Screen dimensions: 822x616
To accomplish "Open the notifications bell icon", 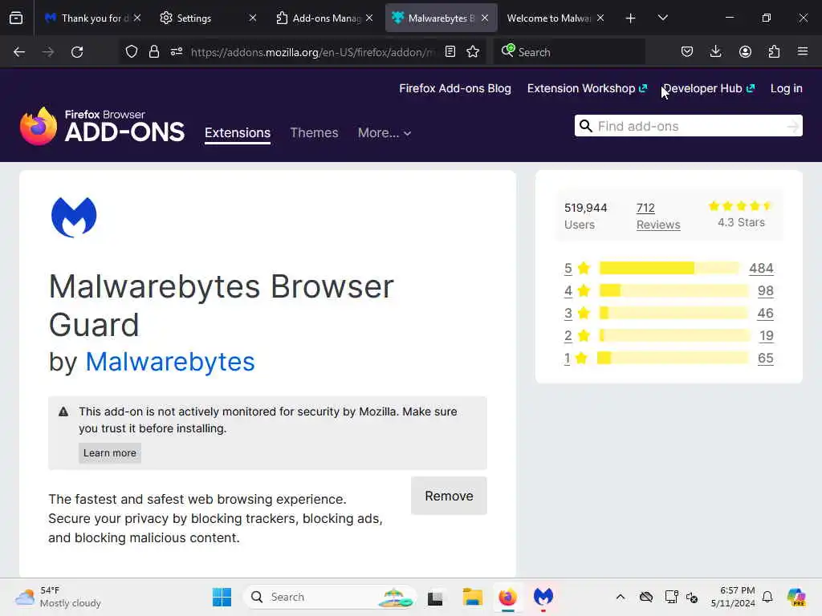I will [x=767, y=597].
